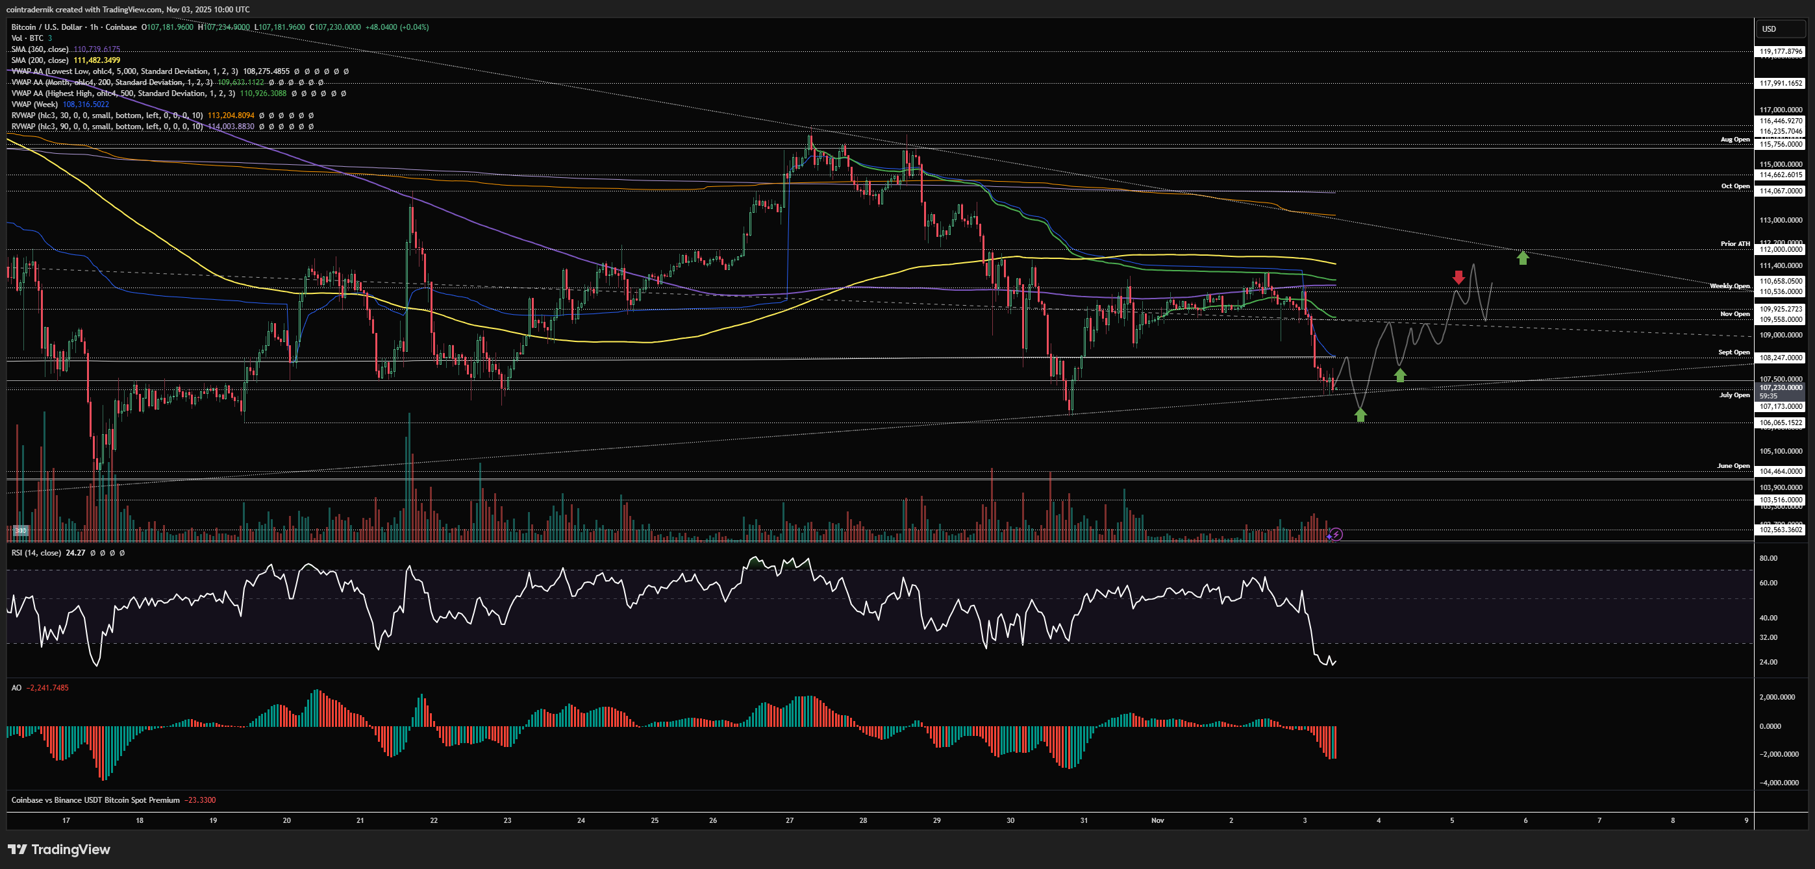Click the Prior ATH level label

pos(1734,243)
